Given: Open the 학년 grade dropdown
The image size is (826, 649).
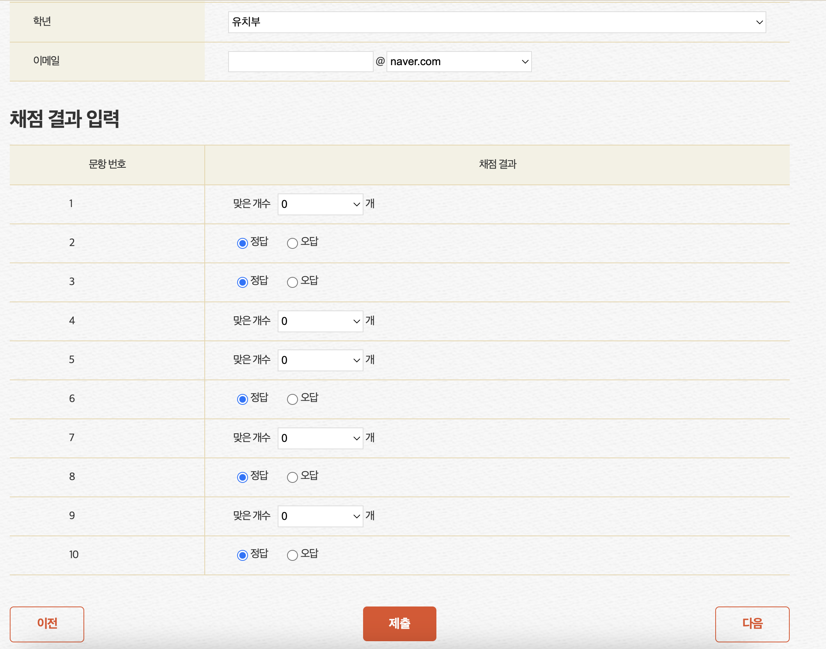Looking at the screenshot, I should [x=497, y=22].
